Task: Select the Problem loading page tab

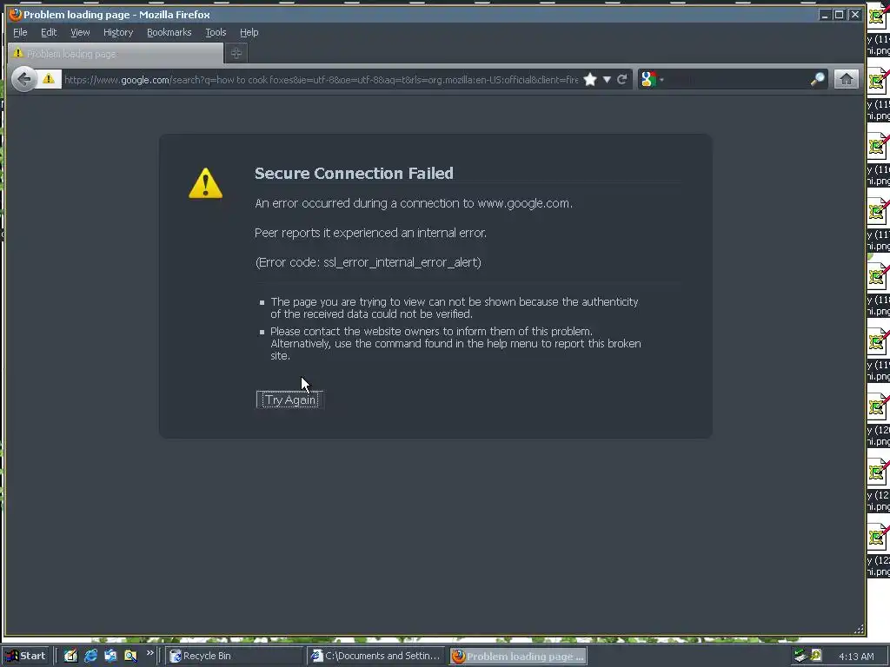Action: [x=116, y=53]
